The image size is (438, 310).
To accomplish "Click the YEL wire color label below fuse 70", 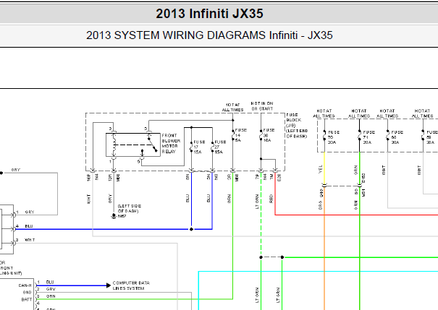I will (x=321, y=169).
